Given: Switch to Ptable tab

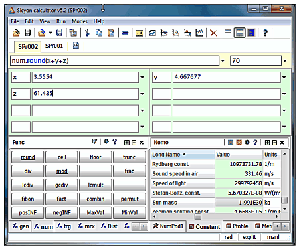Looking at the screenshot, I should pos(237,226).
